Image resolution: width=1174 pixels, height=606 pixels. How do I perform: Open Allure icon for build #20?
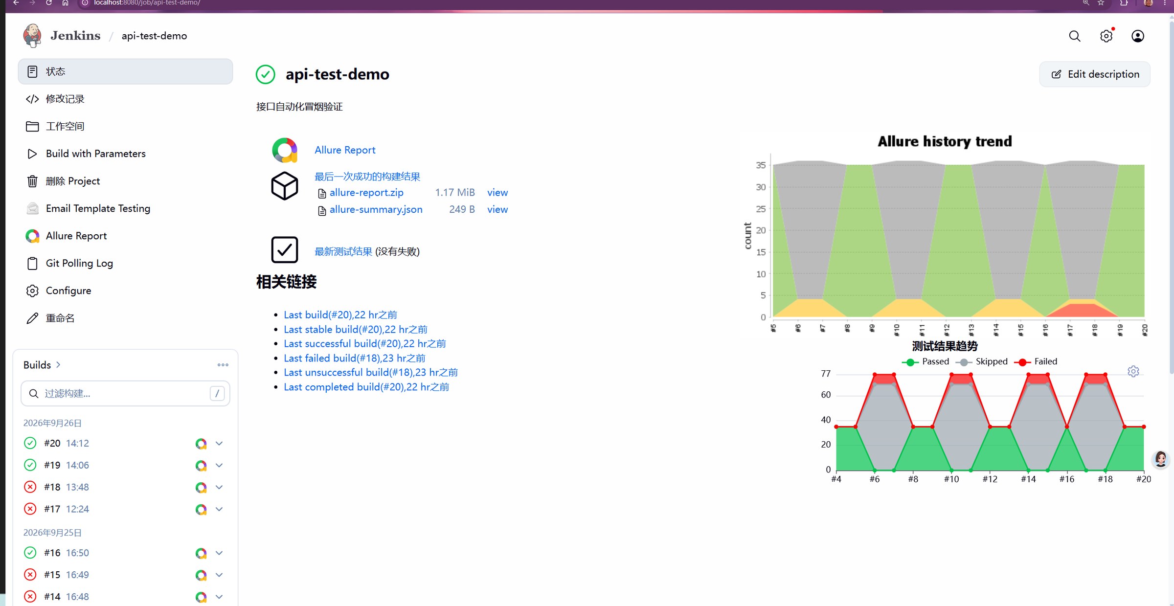201,444
